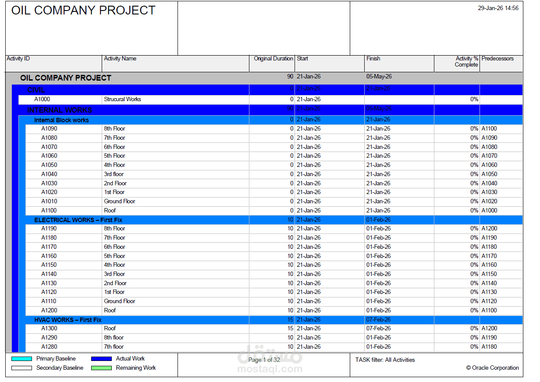Screen dimensions: 540x382
Task: Click the Remaining Work legend swatch
Action: click(102, 368)
